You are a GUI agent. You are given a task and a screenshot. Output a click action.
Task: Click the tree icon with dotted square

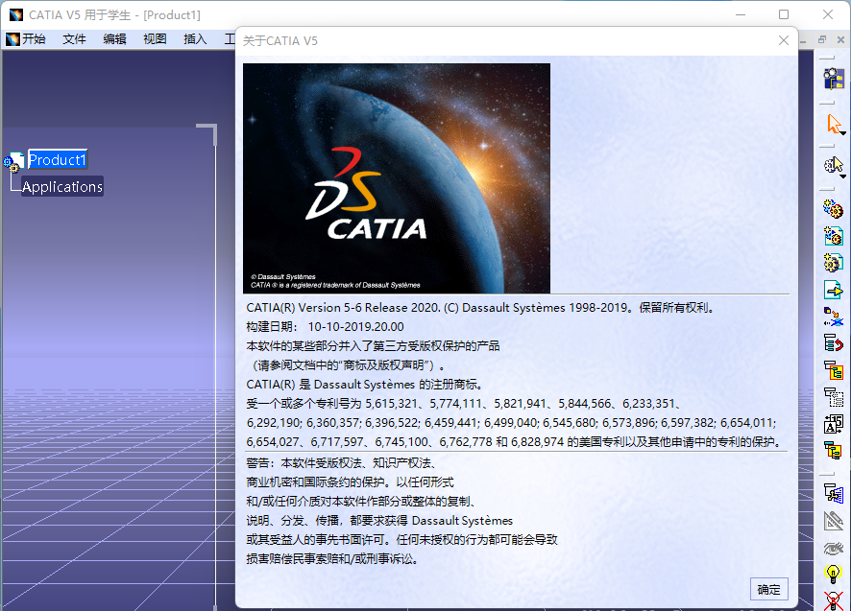[833, 397]
